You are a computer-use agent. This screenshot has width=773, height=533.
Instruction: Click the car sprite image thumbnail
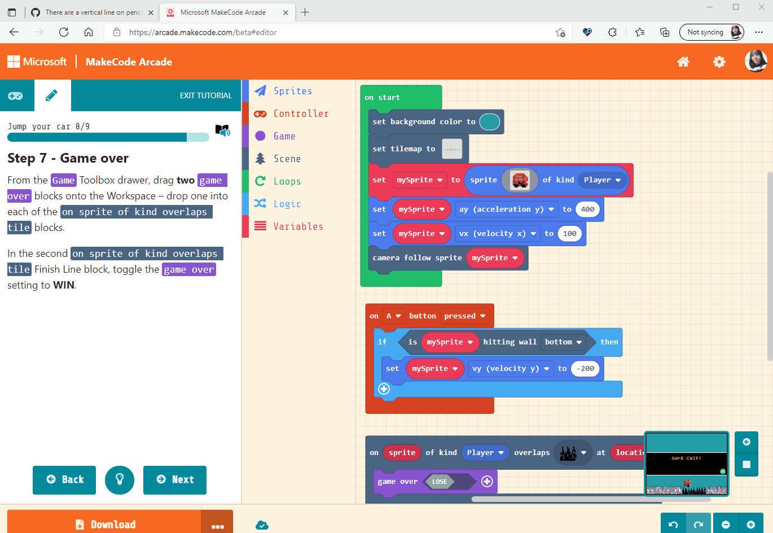[x=519, y=180]
